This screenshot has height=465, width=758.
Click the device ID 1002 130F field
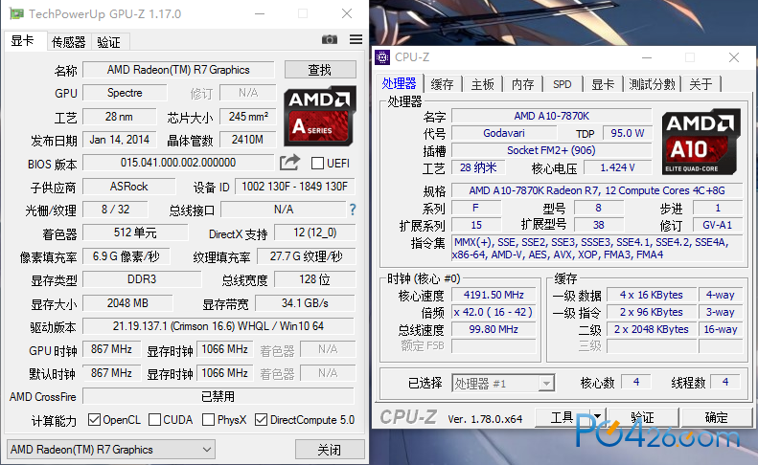tap(294, 187)
